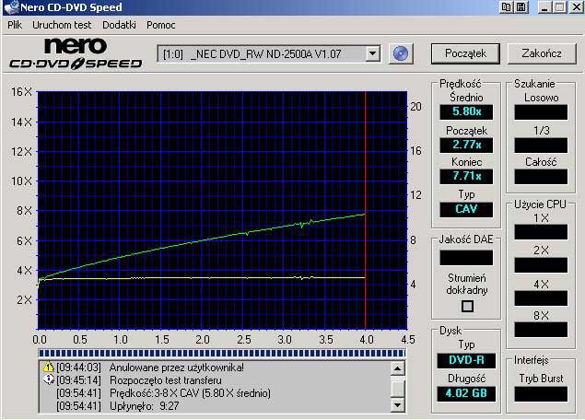Screen dimensions: 585x420
Task: Minimize the Nero CD-DVD Speed window
Action: tap(545, 7)
